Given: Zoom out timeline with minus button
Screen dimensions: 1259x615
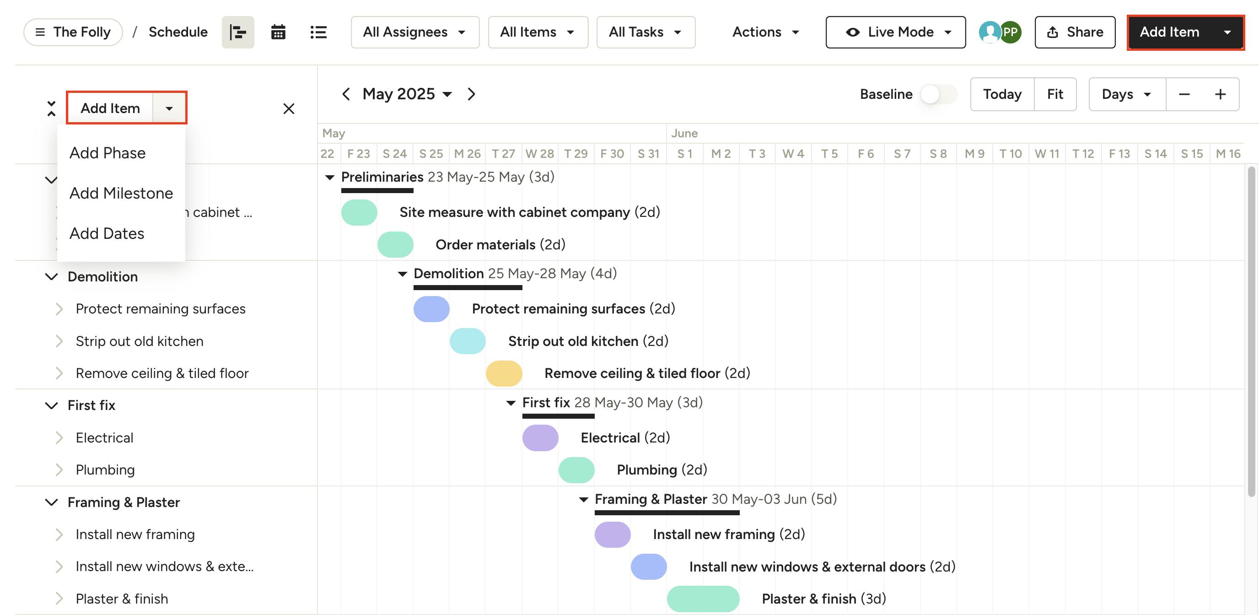Looking at the screenshot, I should (1184, 94).
